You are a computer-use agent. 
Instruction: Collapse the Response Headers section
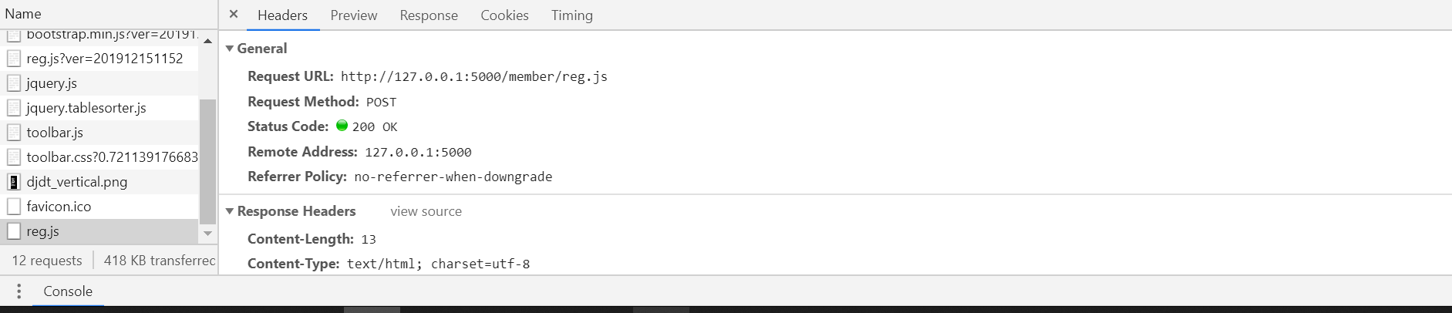[x=229, y=211]
